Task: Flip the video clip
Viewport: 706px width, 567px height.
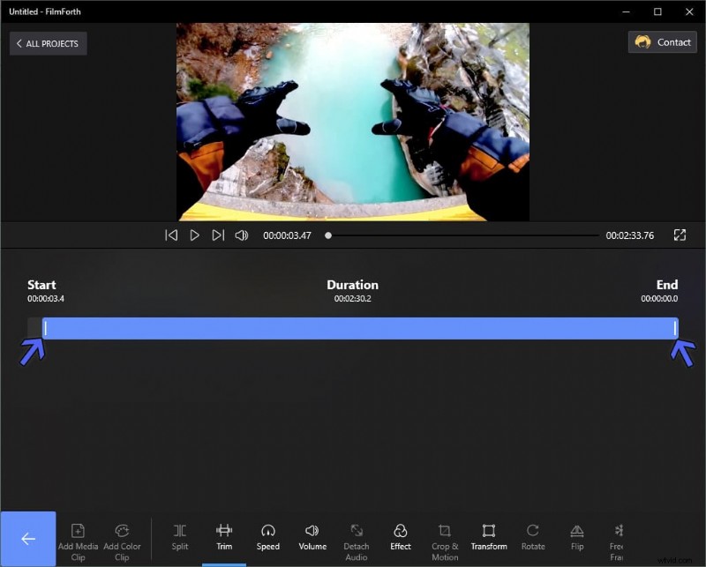Action: (577, 538)
